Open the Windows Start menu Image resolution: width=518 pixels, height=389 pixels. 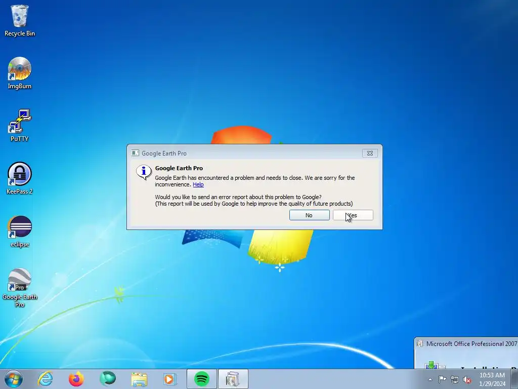coord(14,379)
